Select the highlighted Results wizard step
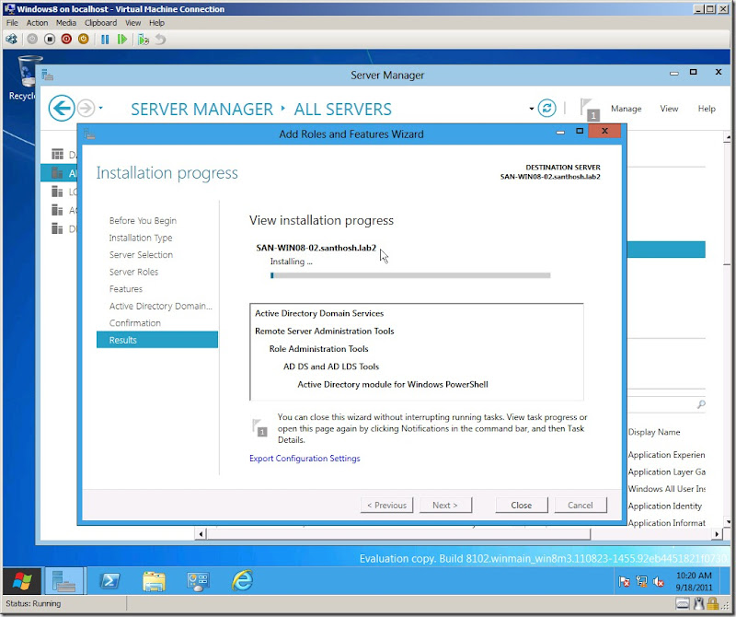Viewport: 736px width, 617px height. pyautogui.click(x=157, y=340)
